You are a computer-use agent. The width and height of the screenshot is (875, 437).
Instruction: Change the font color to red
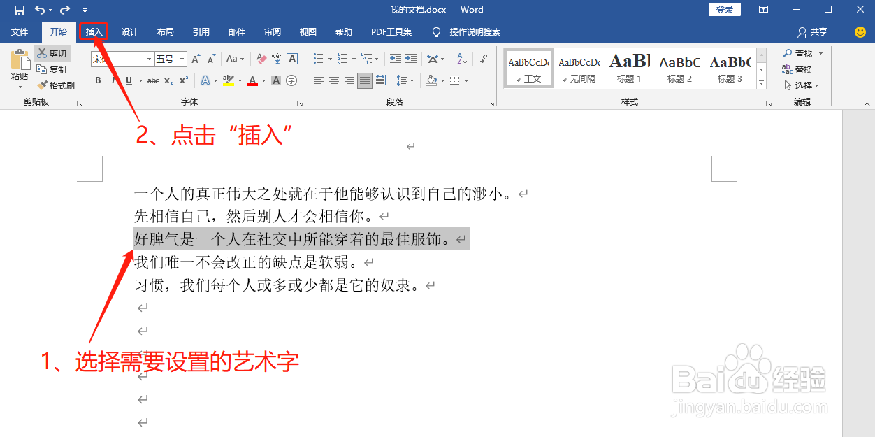coord(252,80)
